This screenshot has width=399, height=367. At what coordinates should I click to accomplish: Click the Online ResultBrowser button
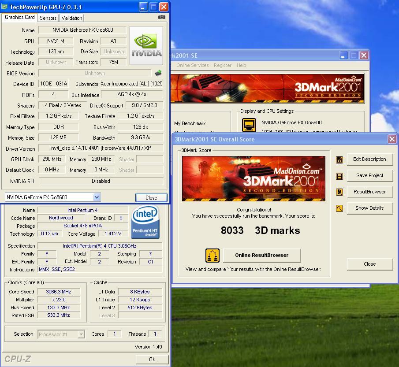point(262,255)
